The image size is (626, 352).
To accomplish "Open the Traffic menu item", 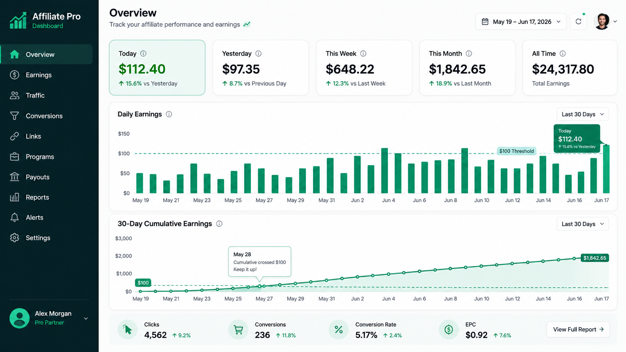I will 46,95.
